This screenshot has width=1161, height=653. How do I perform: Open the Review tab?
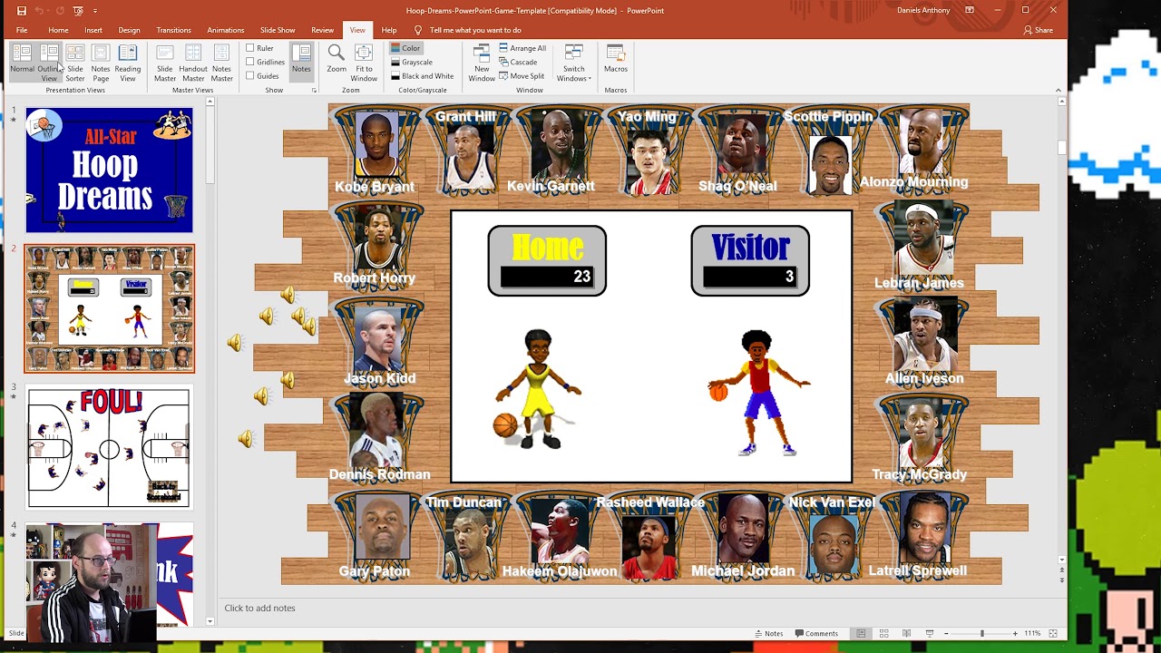coord(322,30)
